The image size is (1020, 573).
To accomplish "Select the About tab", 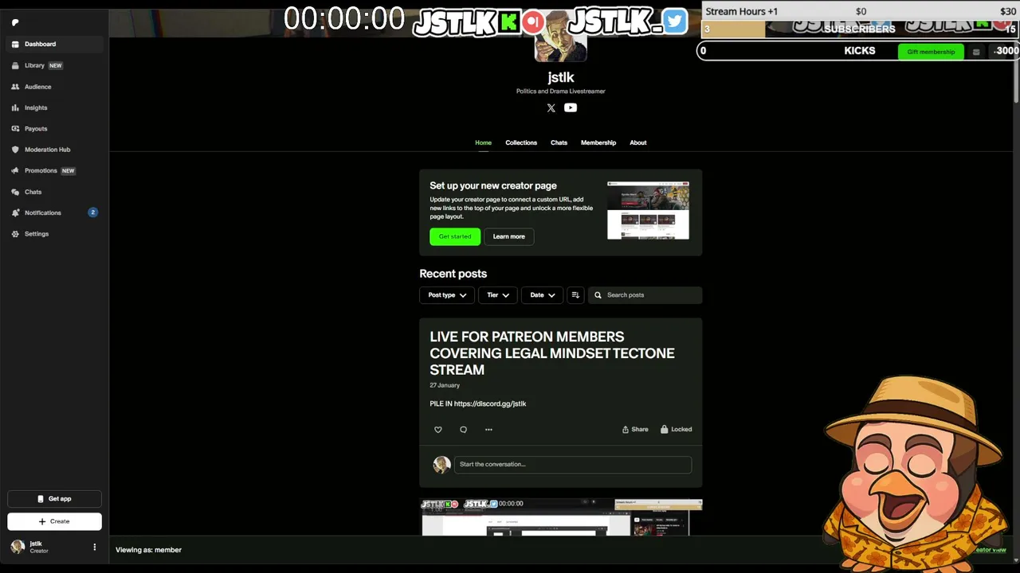I will coord(638,142).
